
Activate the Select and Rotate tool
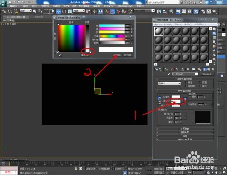64,11
